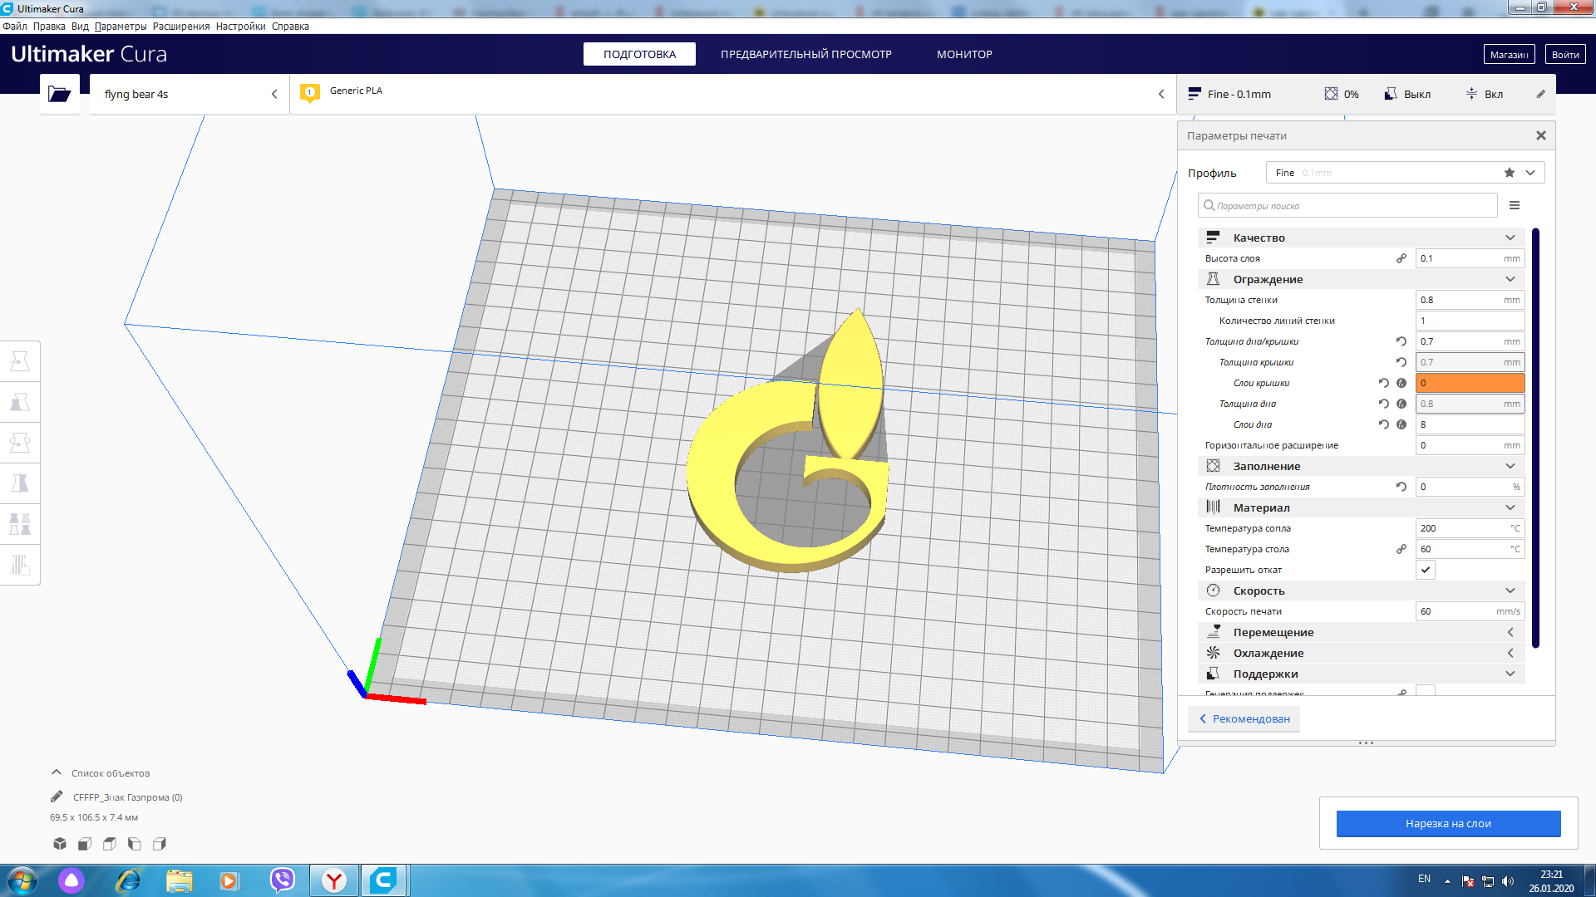Switch to 3D isometric view cube icon
Viewport: 1596px width, 897px height.
point(60,844)
